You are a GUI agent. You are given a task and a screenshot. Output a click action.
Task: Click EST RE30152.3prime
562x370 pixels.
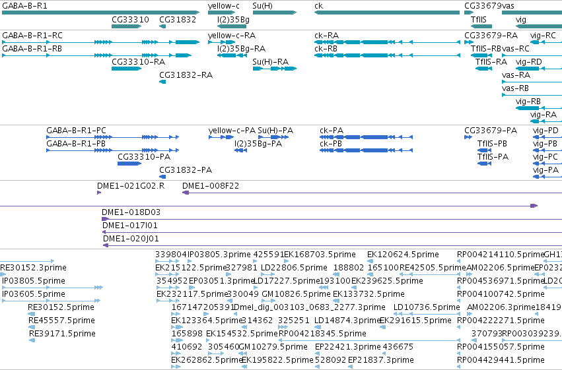click(33, 268)
